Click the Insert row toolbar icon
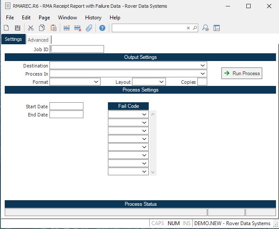Screen dimensions: 279x229 coord(67,28)
